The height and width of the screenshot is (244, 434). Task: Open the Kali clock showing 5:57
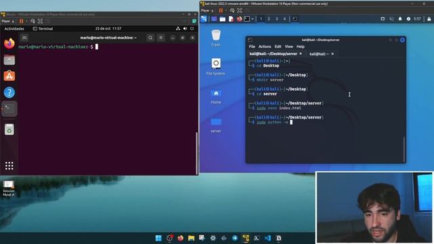pyautogui.click(x=417, y=19)
